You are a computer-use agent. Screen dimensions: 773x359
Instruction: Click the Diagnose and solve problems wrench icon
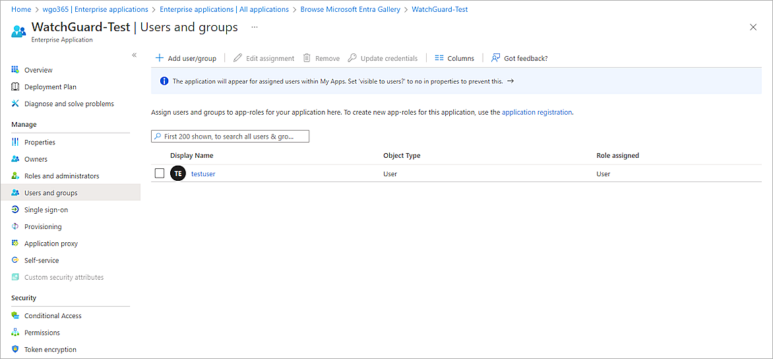pyautogui.click(x=15, y=104)
